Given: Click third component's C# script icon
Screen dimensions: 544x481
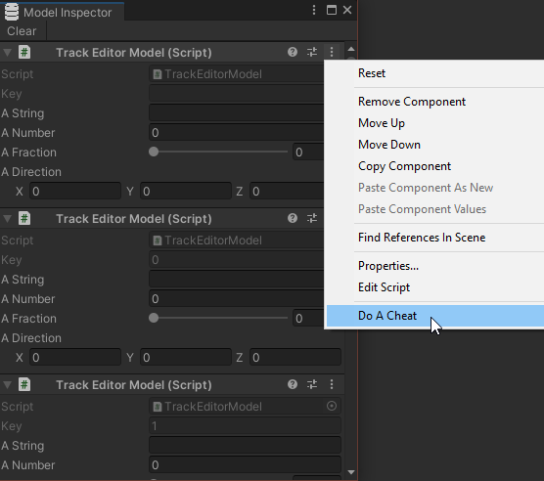Looking at the screenshot, I should pos(24,384).
